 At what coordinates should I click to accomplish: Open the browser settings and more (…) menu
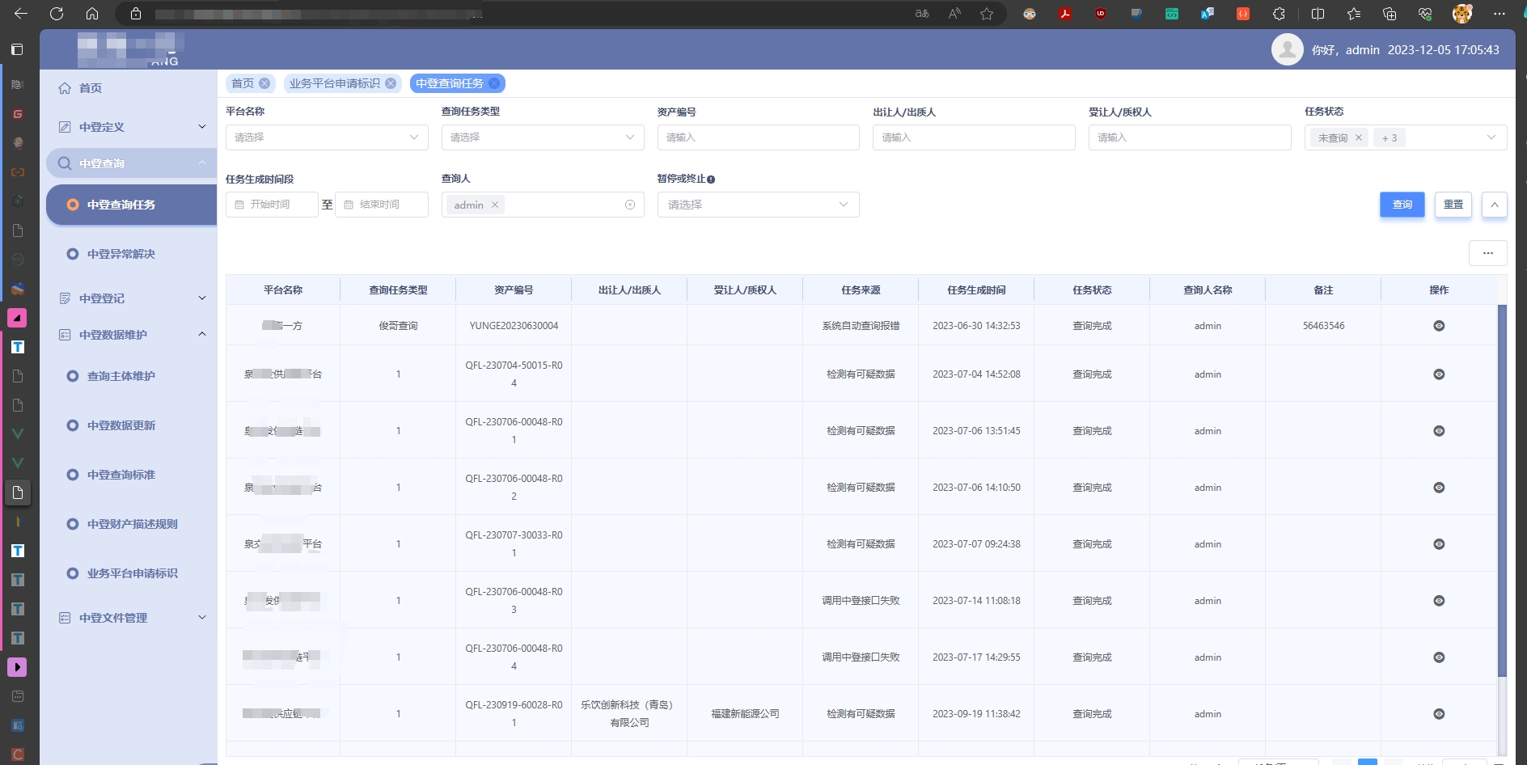(x=1499, y=13)
